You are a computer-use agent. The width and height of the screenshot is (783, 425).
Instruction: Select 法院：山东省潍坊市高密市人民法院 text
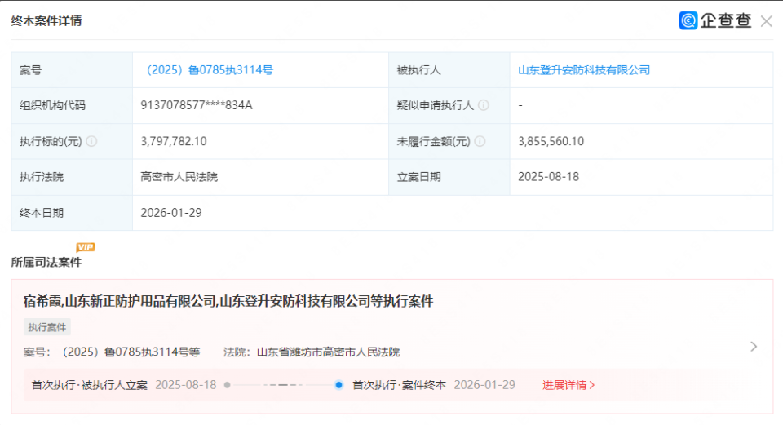click(x=311, y=352)
